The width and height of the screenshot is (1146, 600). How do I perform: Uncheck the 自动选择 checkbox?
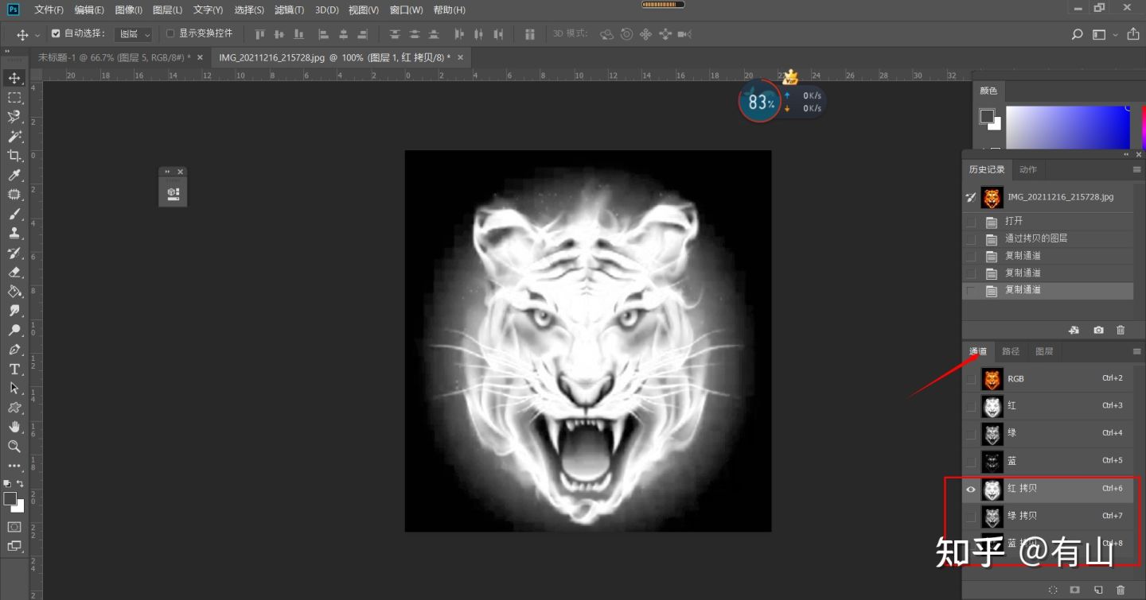click(x=56, y=33)
